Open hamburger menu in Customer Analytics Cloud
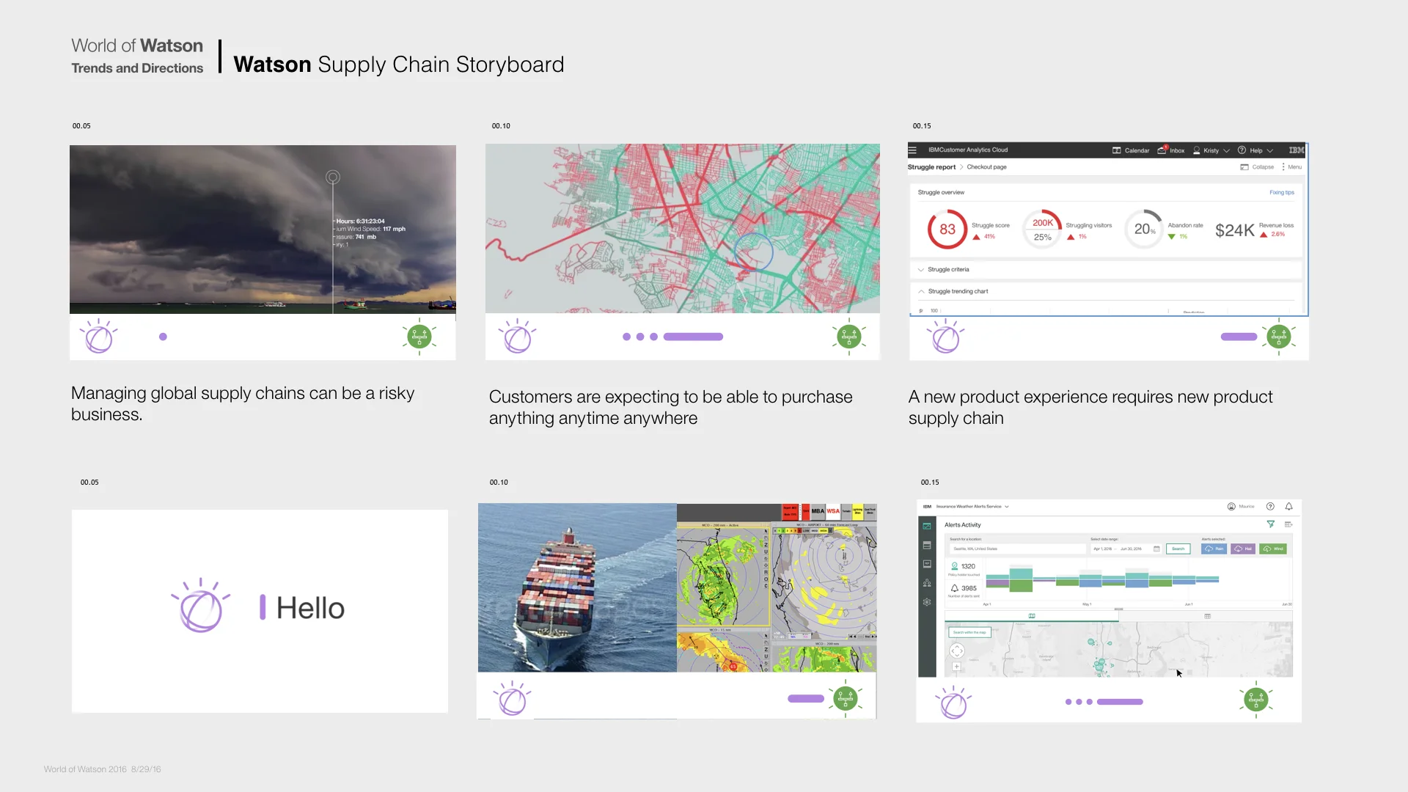Viewport: 1408px width, 792px height. click(913, 150)
